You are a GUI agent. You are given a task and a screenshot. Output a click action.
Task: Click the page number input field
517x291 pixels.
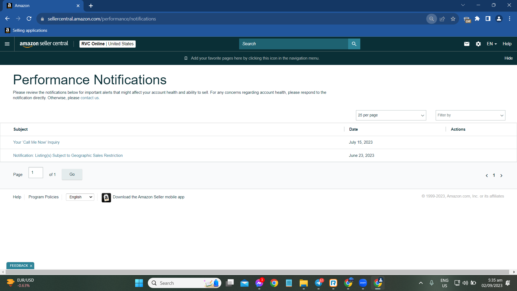(x=36, y=172)
